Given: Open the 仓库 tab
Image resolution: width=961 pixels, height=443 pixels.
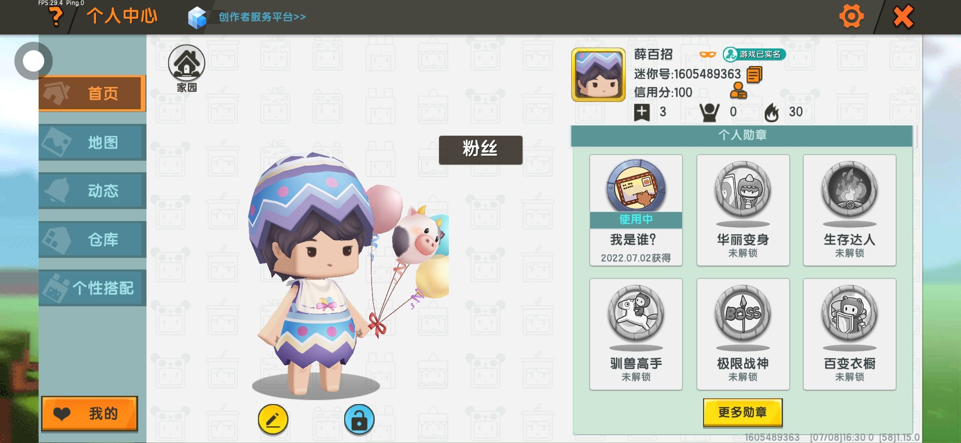Looking at the screenshot, I should pyautogui.click(x=92, y=239).
